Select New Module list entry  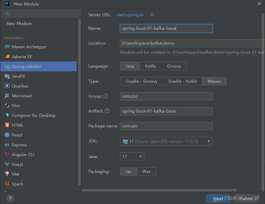coord(38,24)
